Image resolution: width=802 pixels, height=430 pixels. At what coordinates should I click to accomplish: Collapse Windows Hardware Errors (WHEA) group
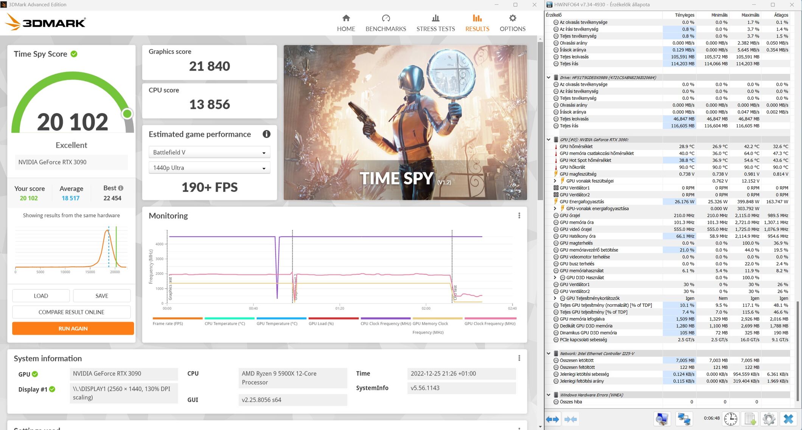click(549, 395)
